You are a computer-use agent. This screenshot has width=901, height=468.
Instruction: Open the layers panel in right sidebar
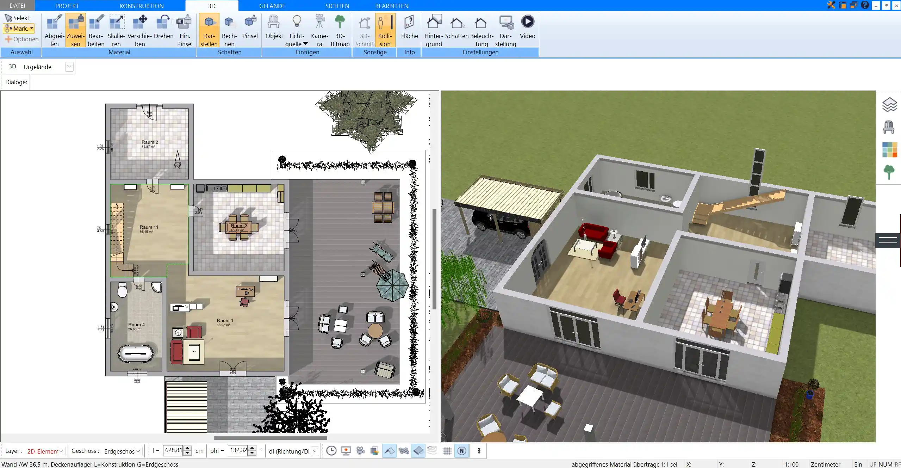click(x=889, y=105)
